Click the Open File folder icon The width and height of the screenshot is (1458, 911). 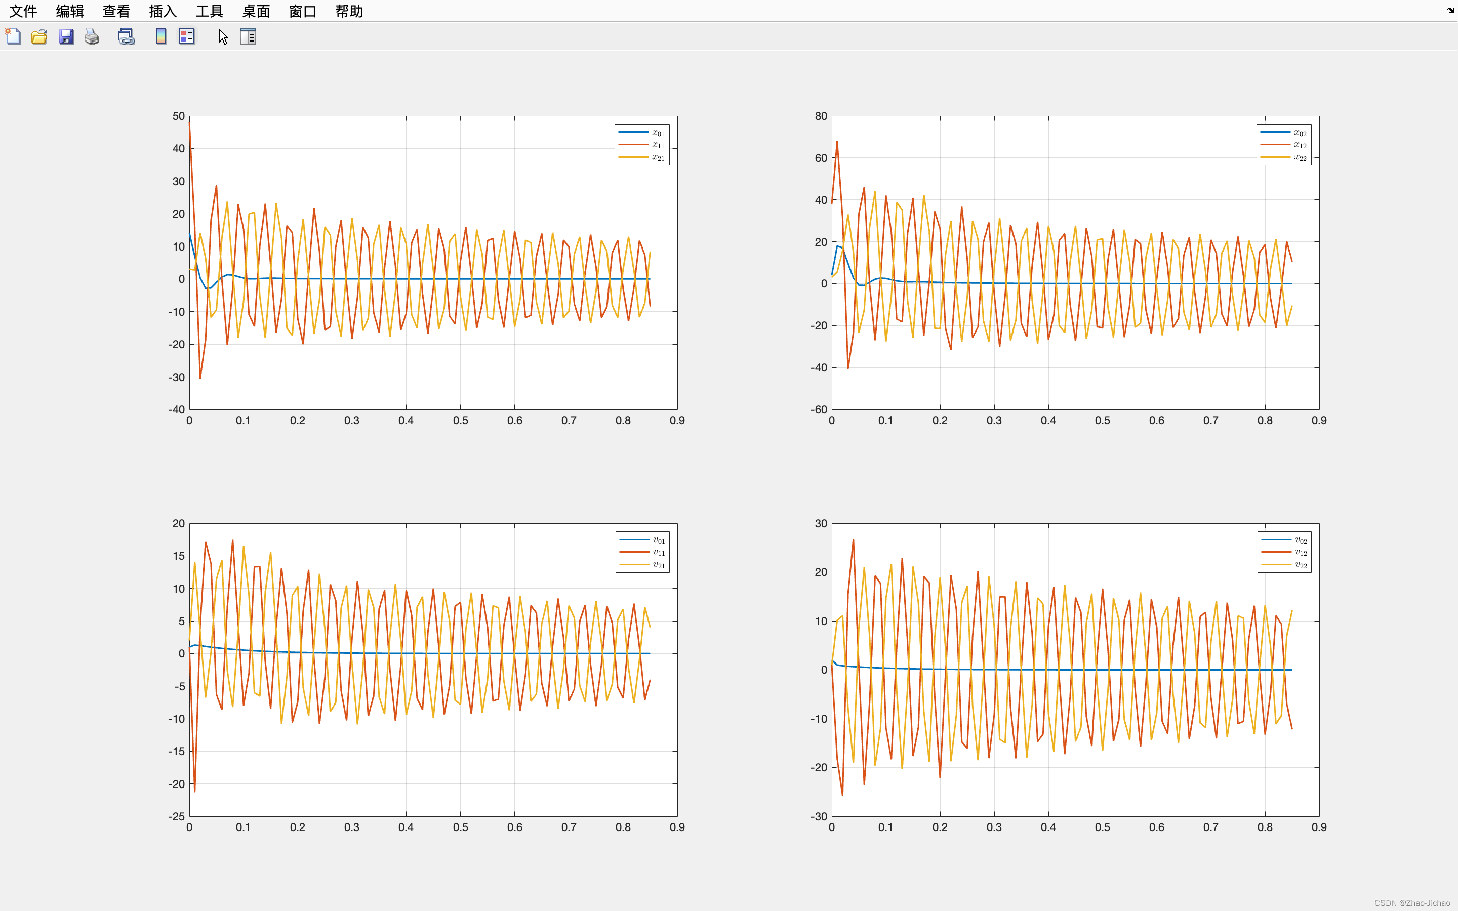[39, 37]
